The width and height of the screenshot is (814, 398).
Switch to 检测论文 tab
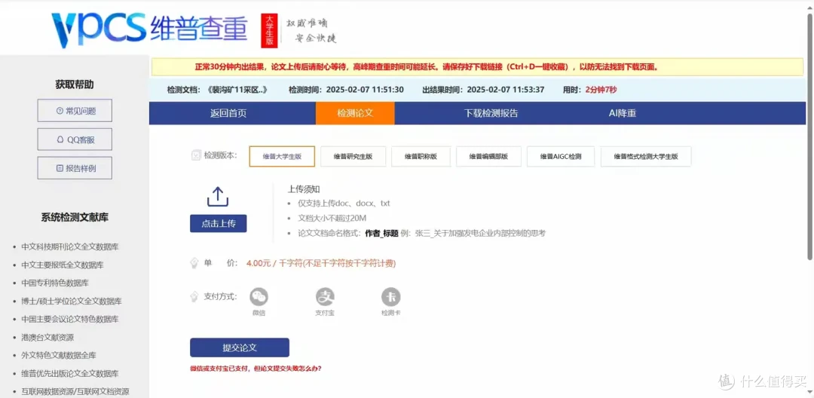point(355,113)
